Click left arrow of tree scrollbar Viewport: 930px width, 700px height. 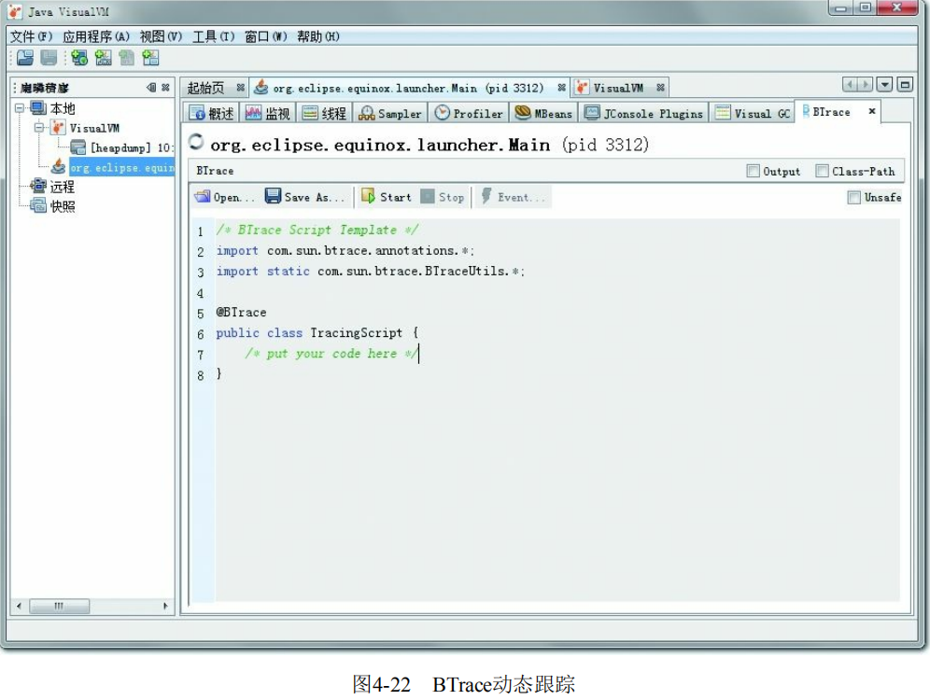coord(19,606)
